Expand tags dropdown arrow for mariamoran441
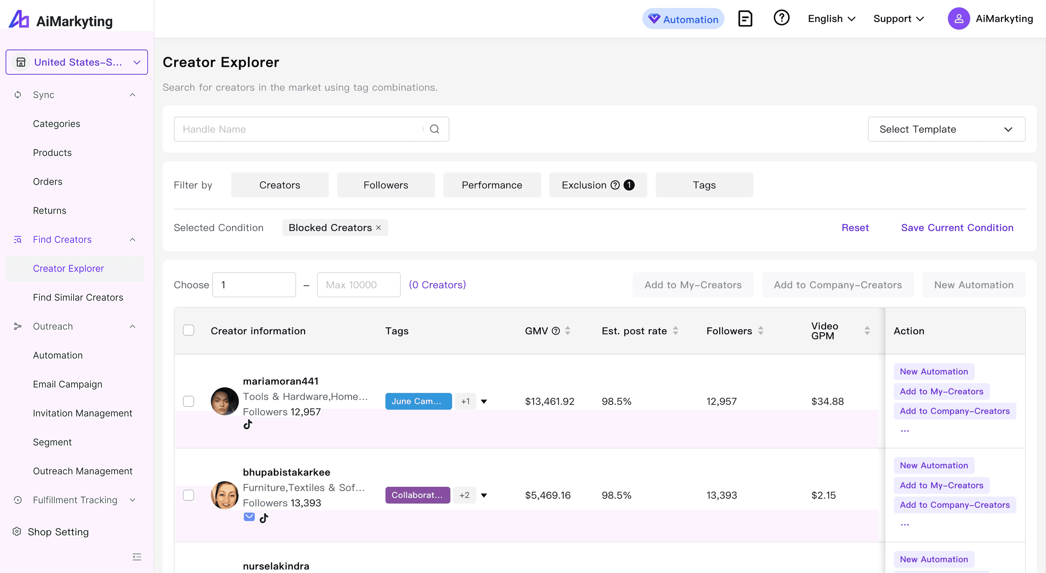Screen dimensions: 1046x573 coord(484,401)
